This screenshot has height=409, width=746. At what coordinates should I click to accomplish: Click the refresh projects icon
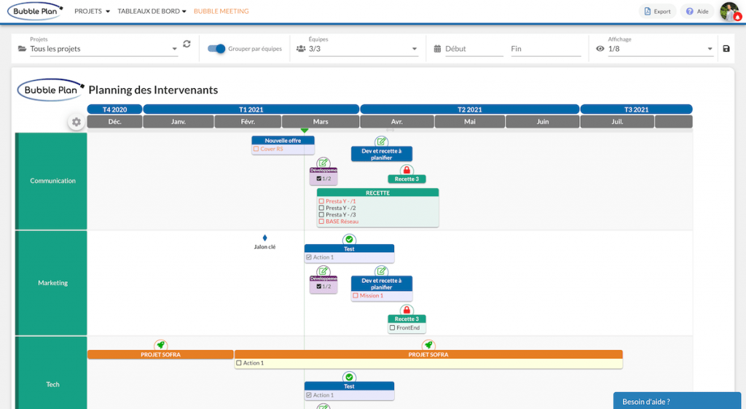tap(186, 44)
